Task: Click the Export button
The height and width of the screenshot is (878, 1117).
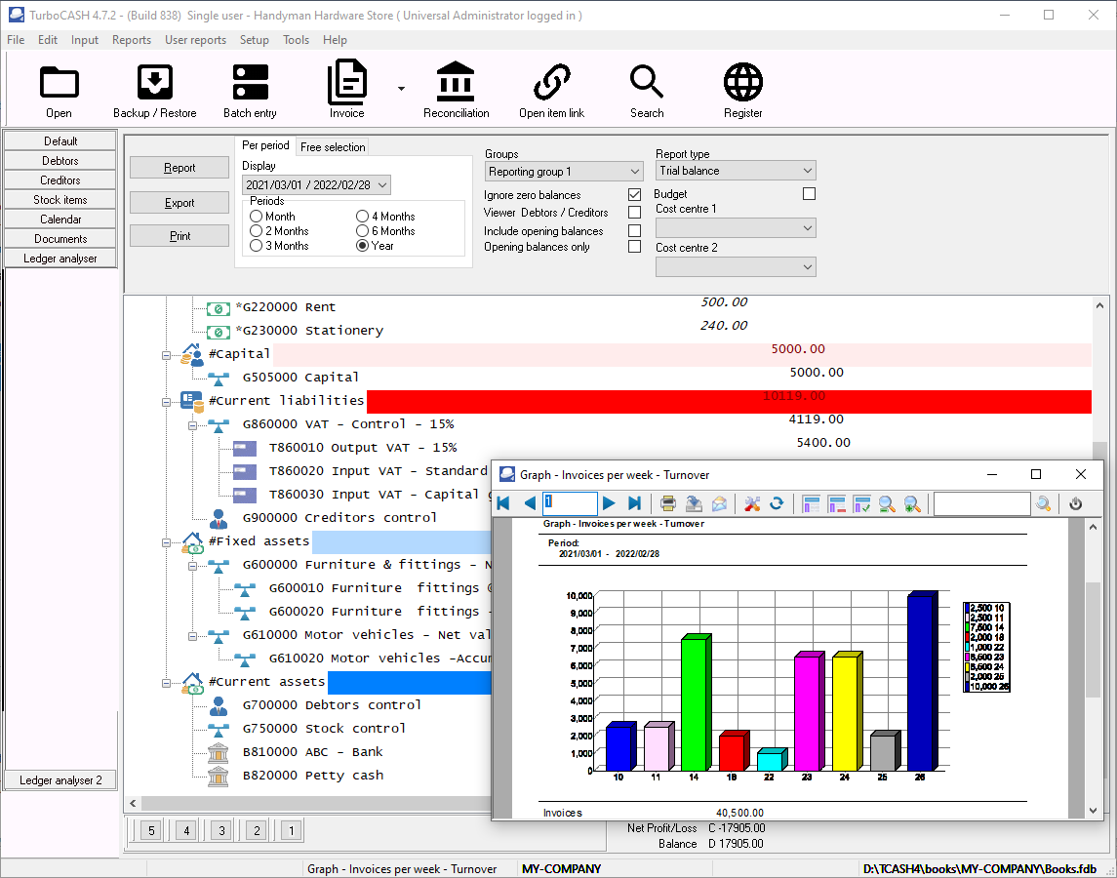Action: [180, 203]
